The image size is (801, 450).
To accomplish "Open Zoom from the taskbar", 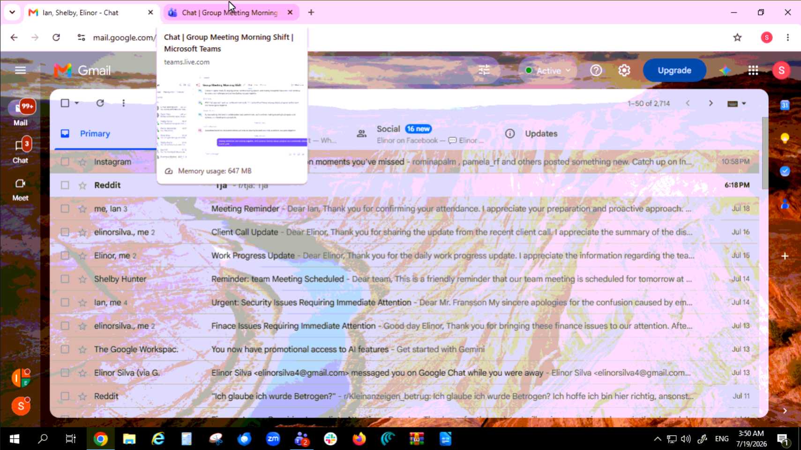I will (273, 439).
